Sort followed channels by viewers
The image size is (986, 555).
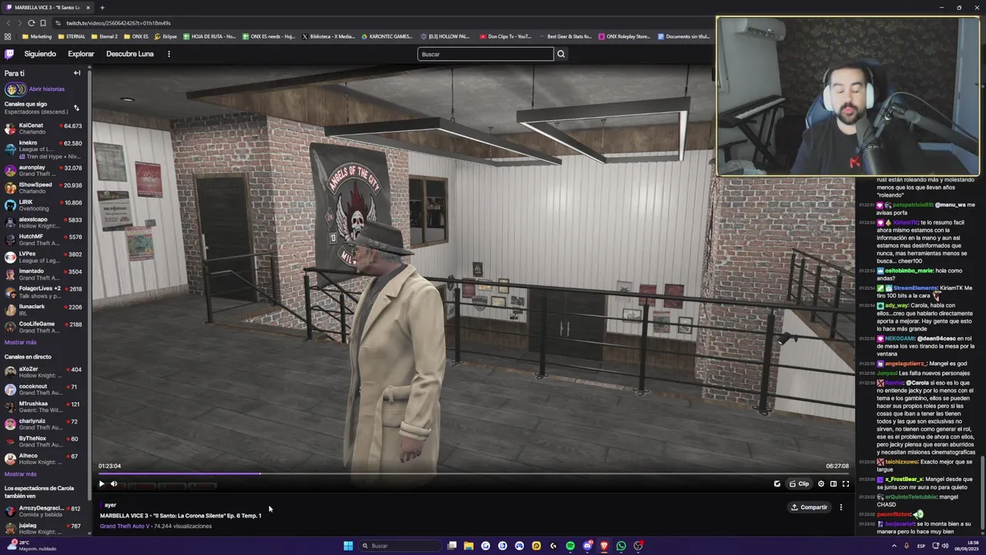pos(76,108)
